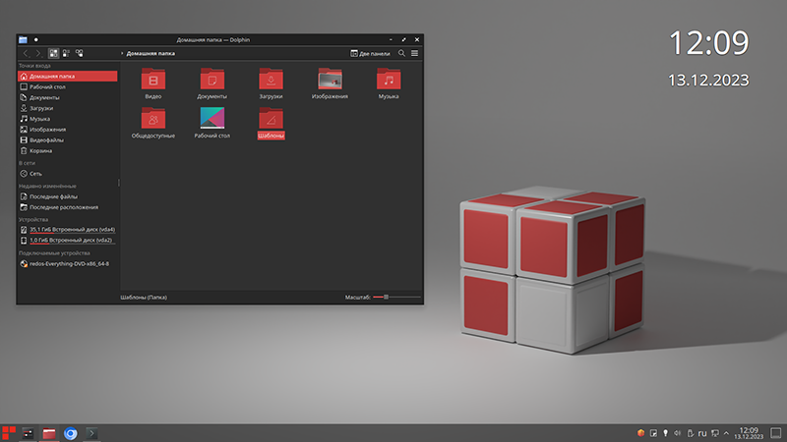787x442 pixels.
Task: Click the back navigation arrow
Action: click(x=26, y=52)
